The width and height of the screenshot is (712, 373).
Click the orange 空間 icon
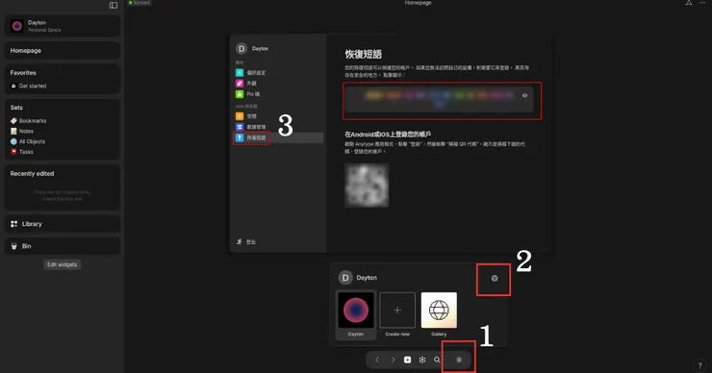click(x=240, y=116)
